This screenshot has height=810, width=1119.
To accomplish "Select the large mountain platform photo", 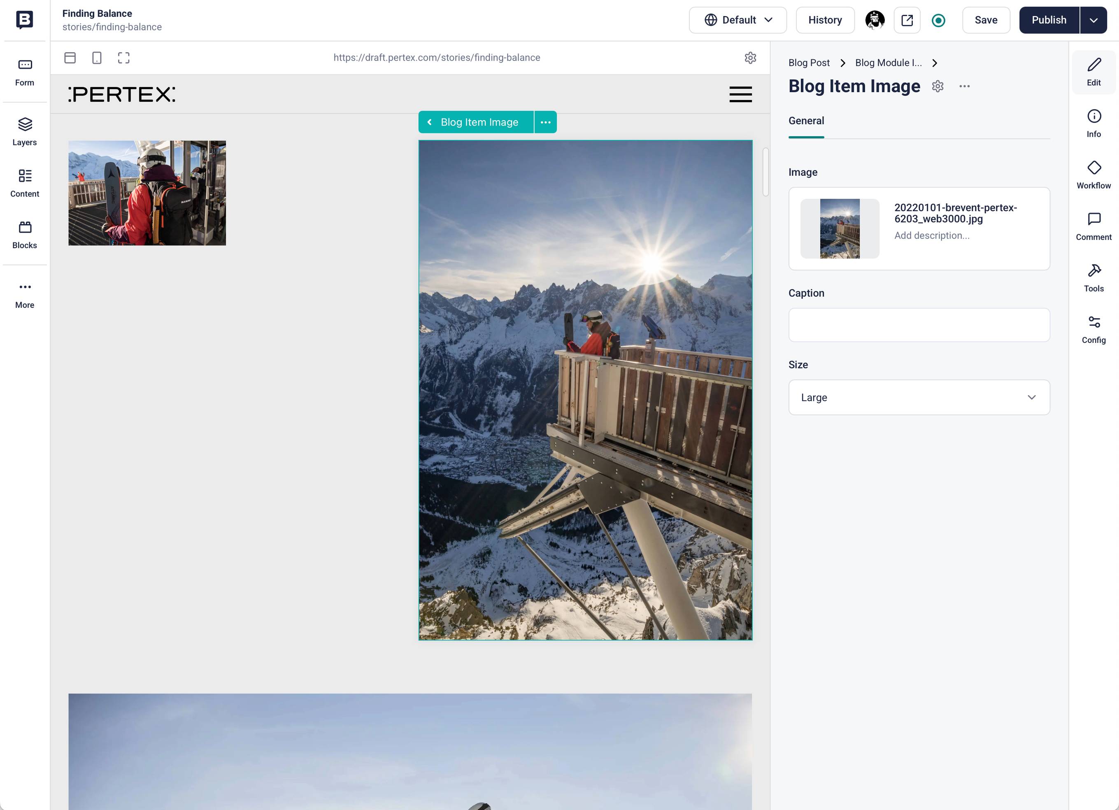I will pos(585,390).
